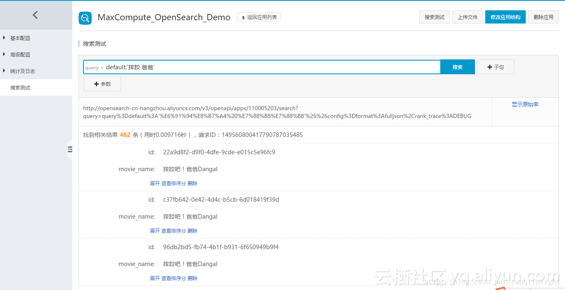Screen dimensions: 565x290
Task: Click the 删除应用 button
Action: click(x=544, y=17)
